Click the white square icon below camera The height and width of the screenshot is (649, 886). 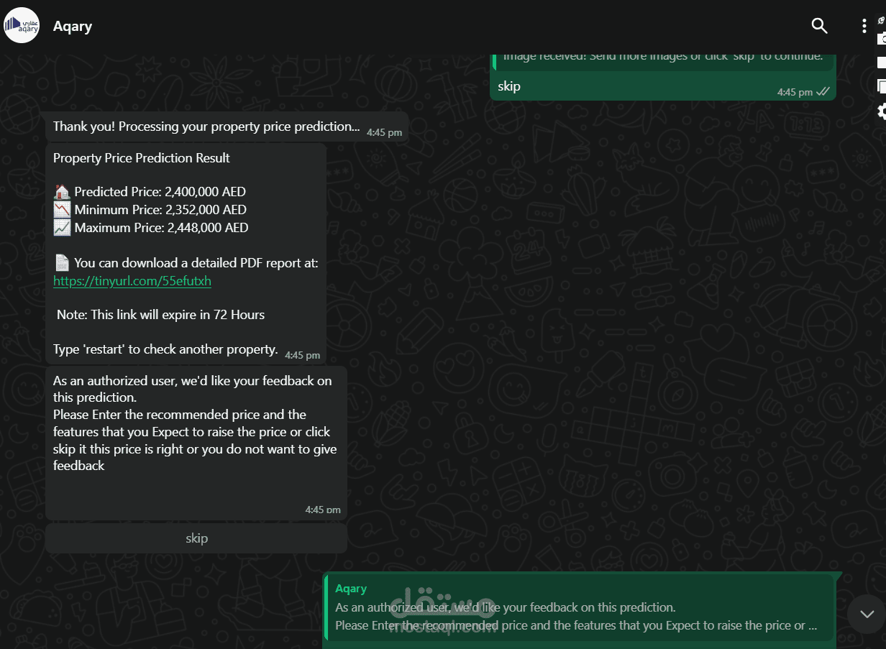[x=881, y=63]
